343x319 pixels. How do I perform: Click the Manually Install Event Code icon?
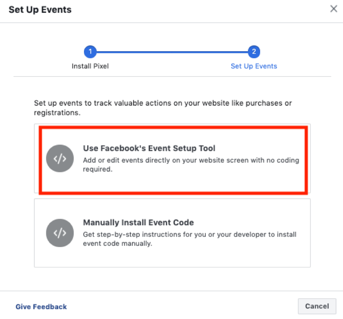(x=60, y=233)
